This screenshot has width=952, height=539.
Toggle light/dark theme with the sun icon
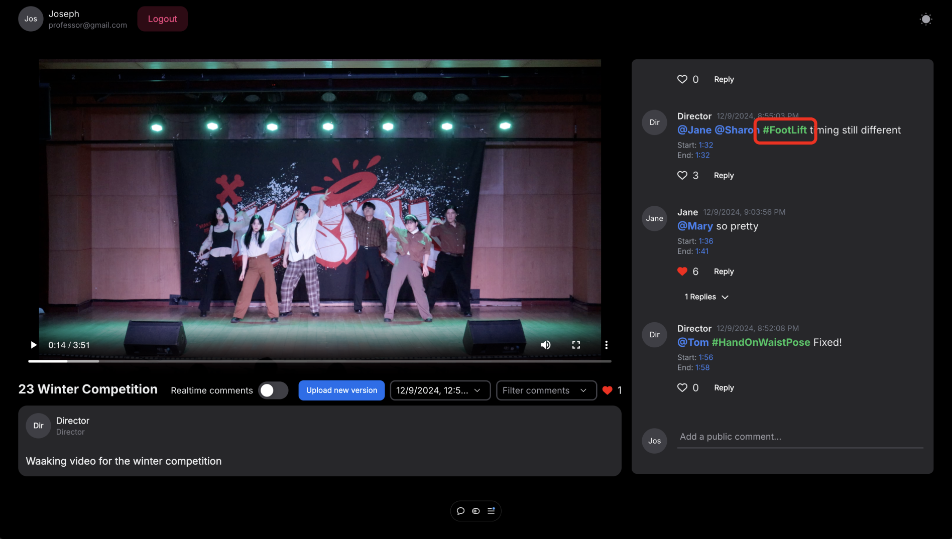tap(925, 19)
